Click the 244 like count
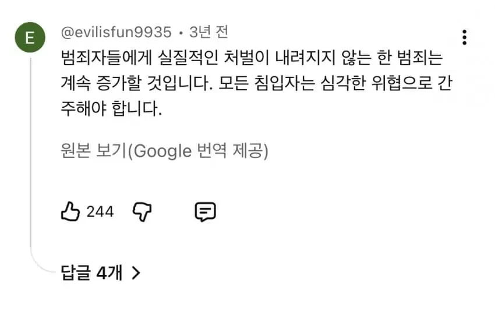The height and width of the screenshot is (318, 495). [x=100, y=211]
